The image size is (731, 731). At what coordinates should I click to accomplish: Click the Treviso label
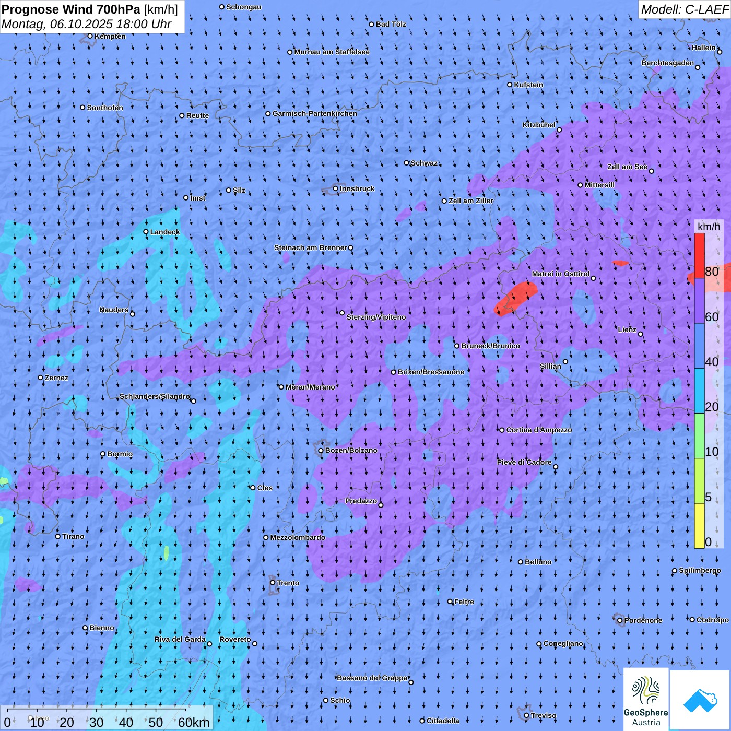544,715
